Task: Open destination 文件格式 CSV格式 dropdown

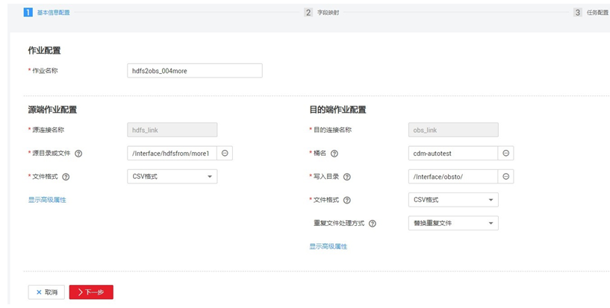Action: pos(452,200)
